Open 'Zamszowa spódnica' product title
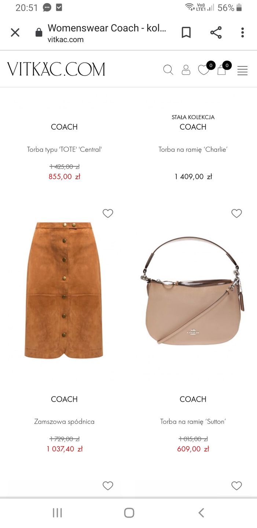The image size is (257, 528). (x=64, y=422)
